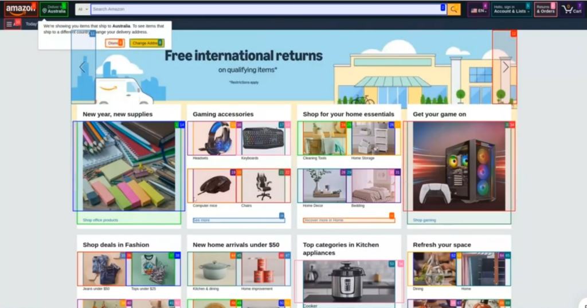Click See more under Gaming accessories
This screenshot has height=308, width=587.
tap(202, 220)
